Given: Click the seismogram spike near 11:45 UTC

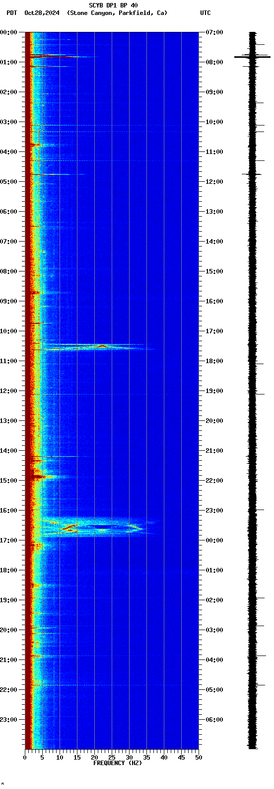Looking at the screenshot, I should coord(252,174).
